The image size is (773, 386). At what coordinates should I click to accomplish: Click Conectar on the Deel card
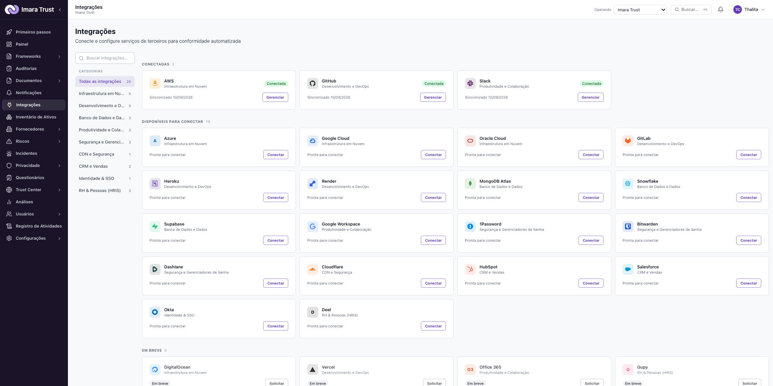(433, 326)
